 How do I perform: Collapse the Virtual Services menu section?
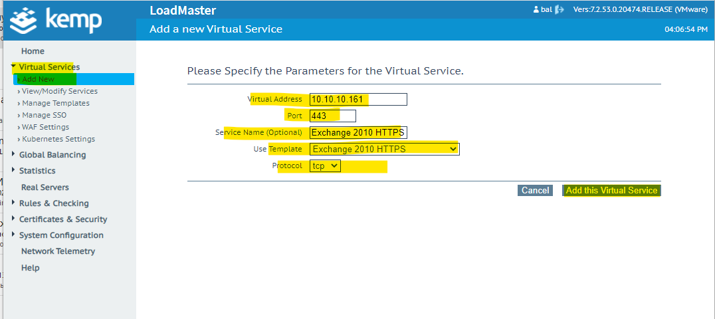point(13,67)
